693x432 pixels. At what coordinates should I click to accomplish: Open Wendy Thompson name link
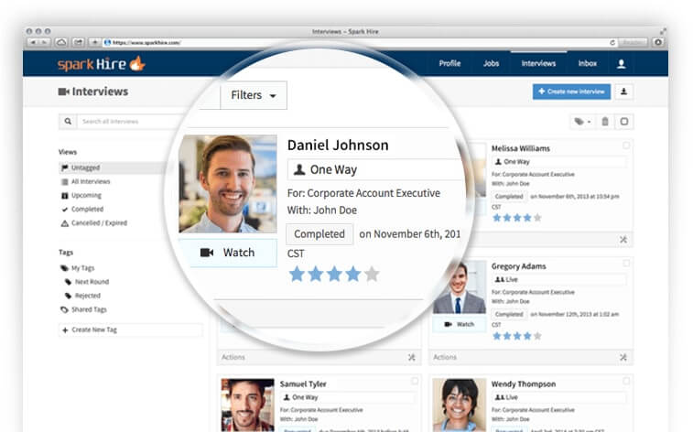[524, 384]
